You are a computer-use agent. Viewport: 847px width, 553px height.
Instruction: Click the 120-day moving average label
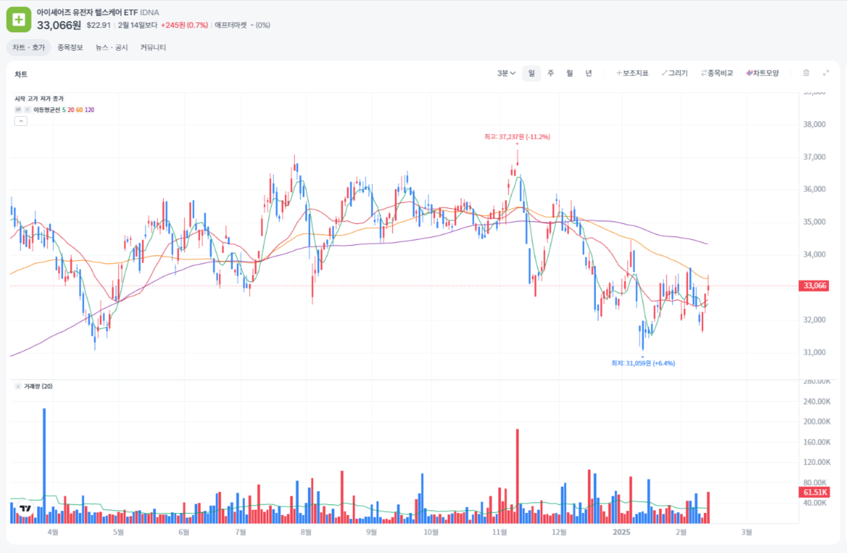pyautogui.click(x=90, y=109)
